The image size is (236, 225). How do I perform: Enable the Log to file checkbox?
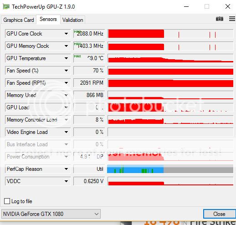(x=7, y=201)
